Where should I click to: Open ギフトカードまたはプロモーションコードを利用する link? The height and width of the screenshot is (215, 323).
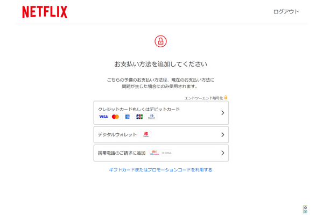(160, 170)
